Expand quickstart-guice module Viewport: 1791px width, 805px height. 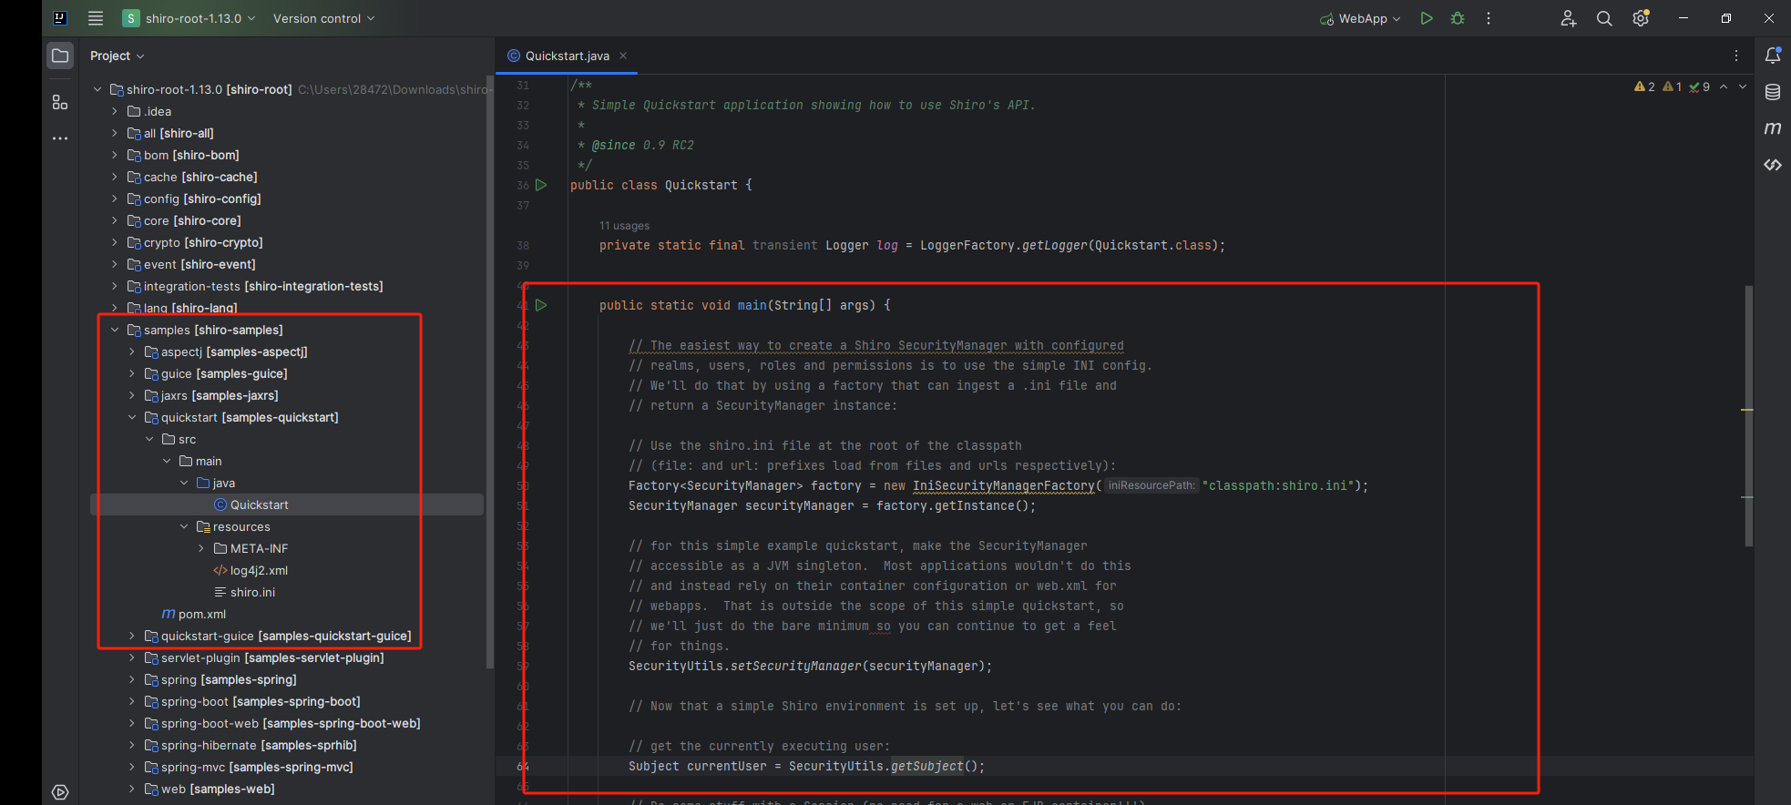pyautogui.click(x=132, y=636)
